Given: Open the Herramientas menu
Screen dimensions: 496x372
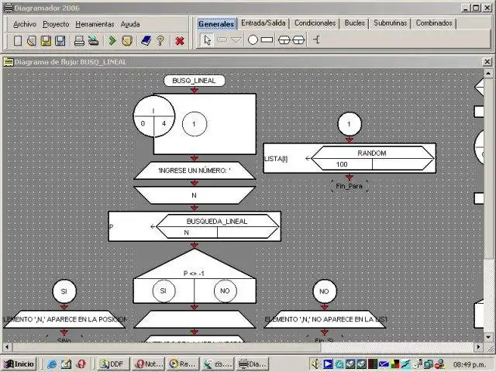Looking at the screenshot, I should coord(95,24).
